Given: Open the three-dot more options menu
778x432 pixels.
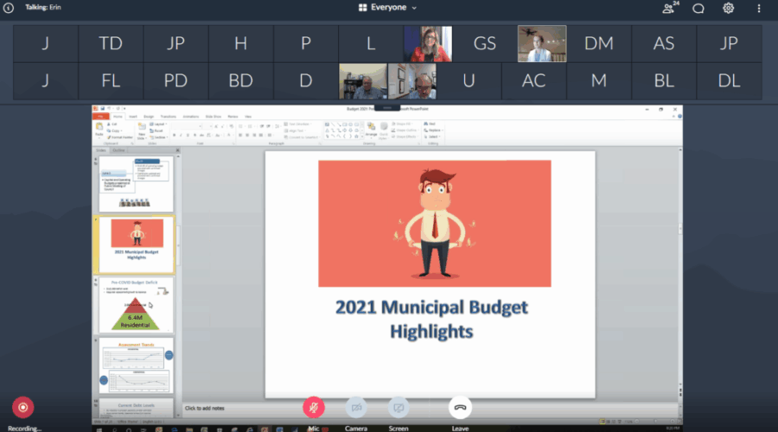Looking at the screenshot, I should coord(761,9).
